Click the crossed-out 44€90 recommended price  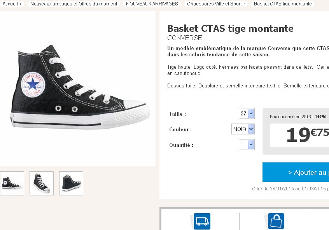(320, 116)
